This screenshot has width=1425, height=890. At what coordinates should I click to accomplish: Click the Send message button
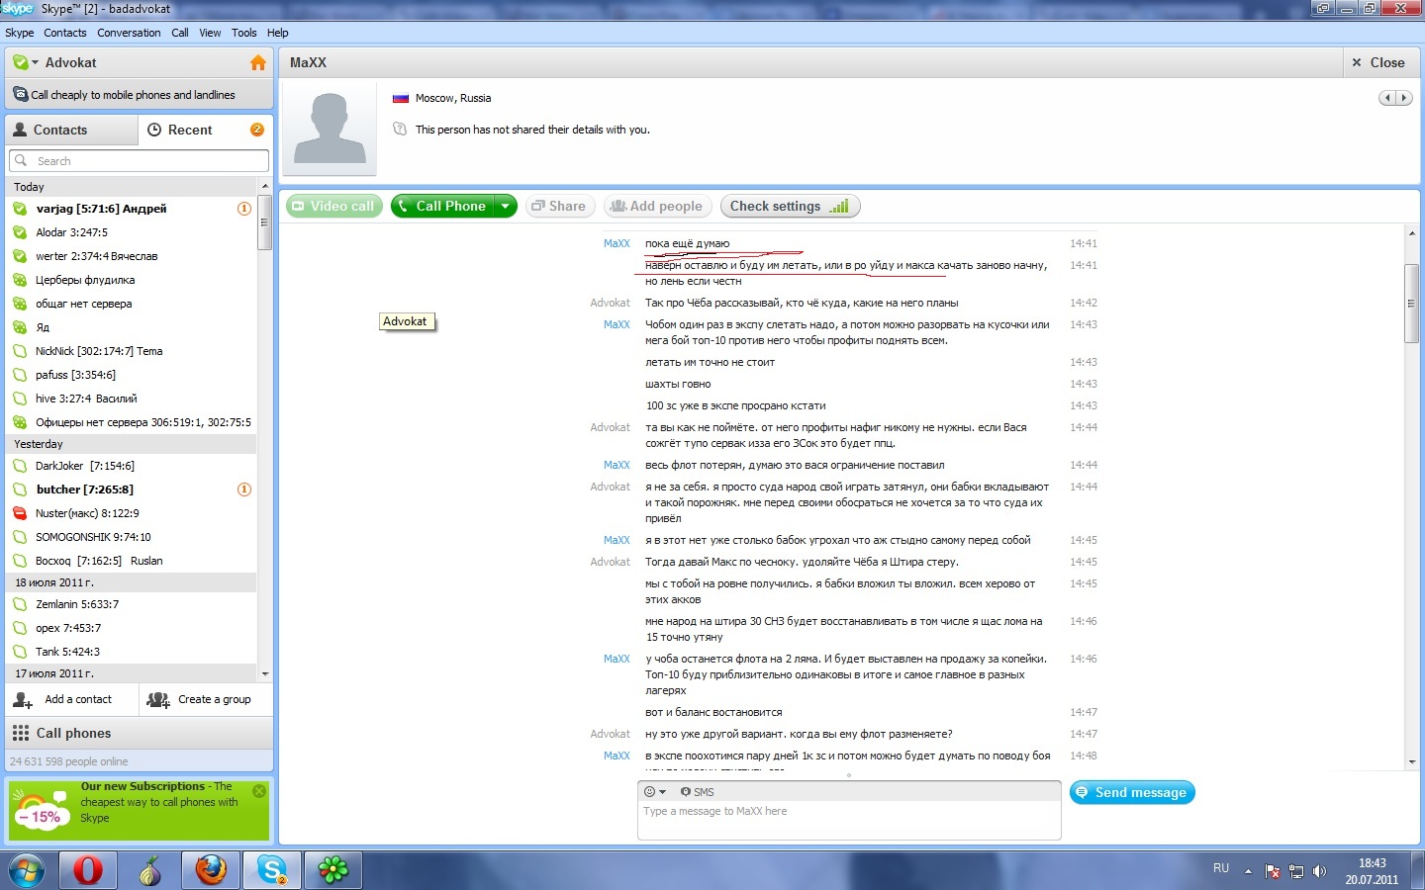(1132, 792)
